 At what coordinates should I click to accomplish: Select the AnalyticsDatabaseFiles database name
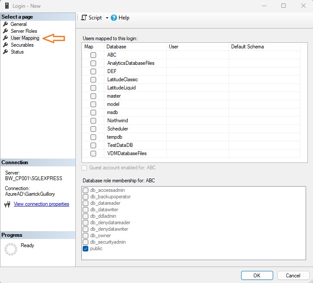pyautogui.click(x=131, y=63)
